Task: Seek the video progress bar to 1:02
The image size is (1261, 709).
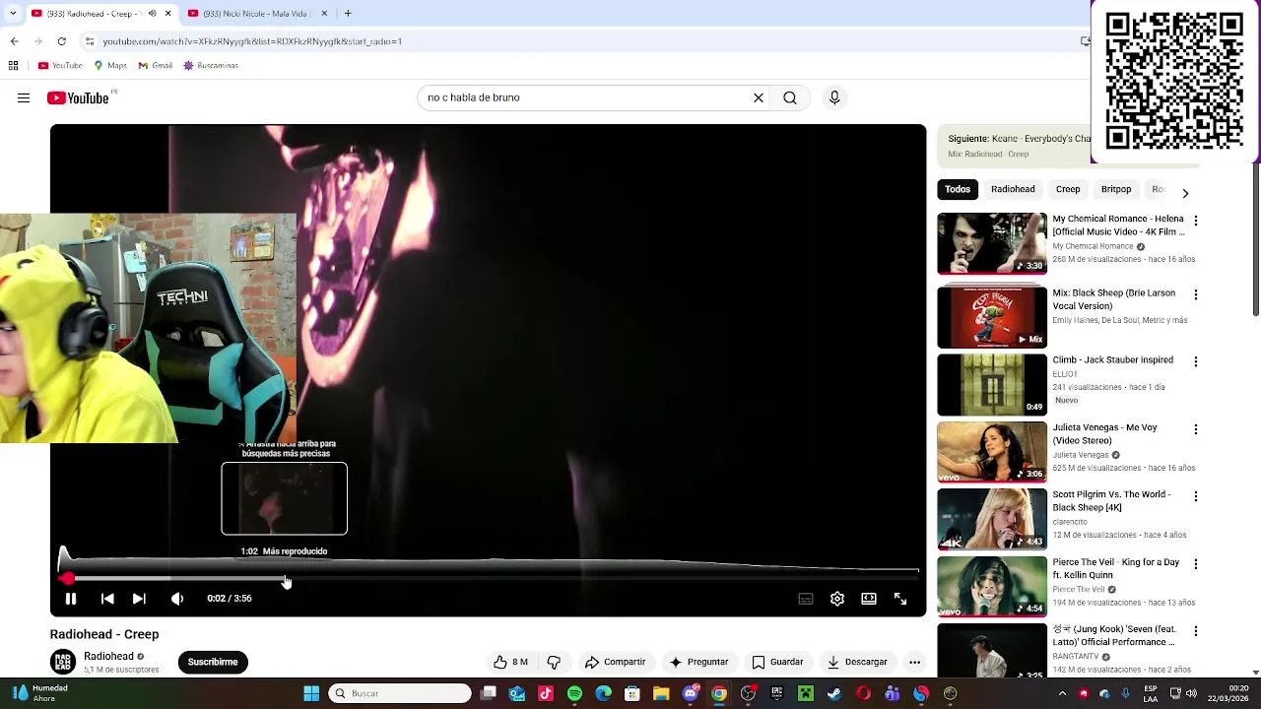Action: [x=285, y=579]
